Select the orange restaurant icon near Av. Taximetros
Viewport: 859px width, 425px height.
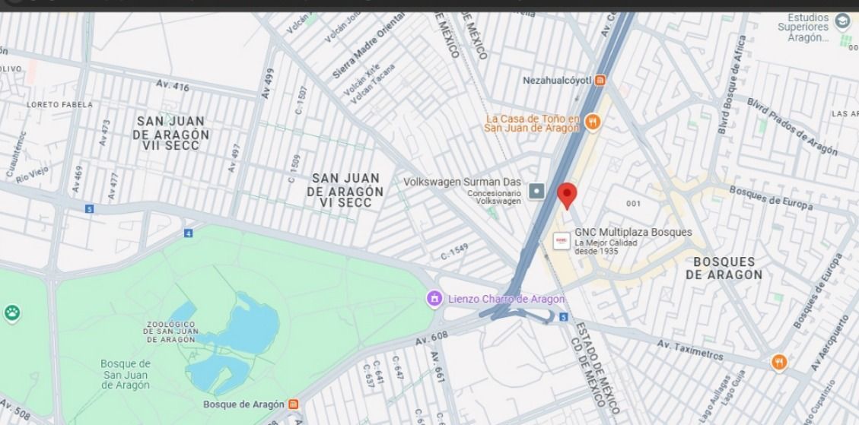(x=778, y=362)
